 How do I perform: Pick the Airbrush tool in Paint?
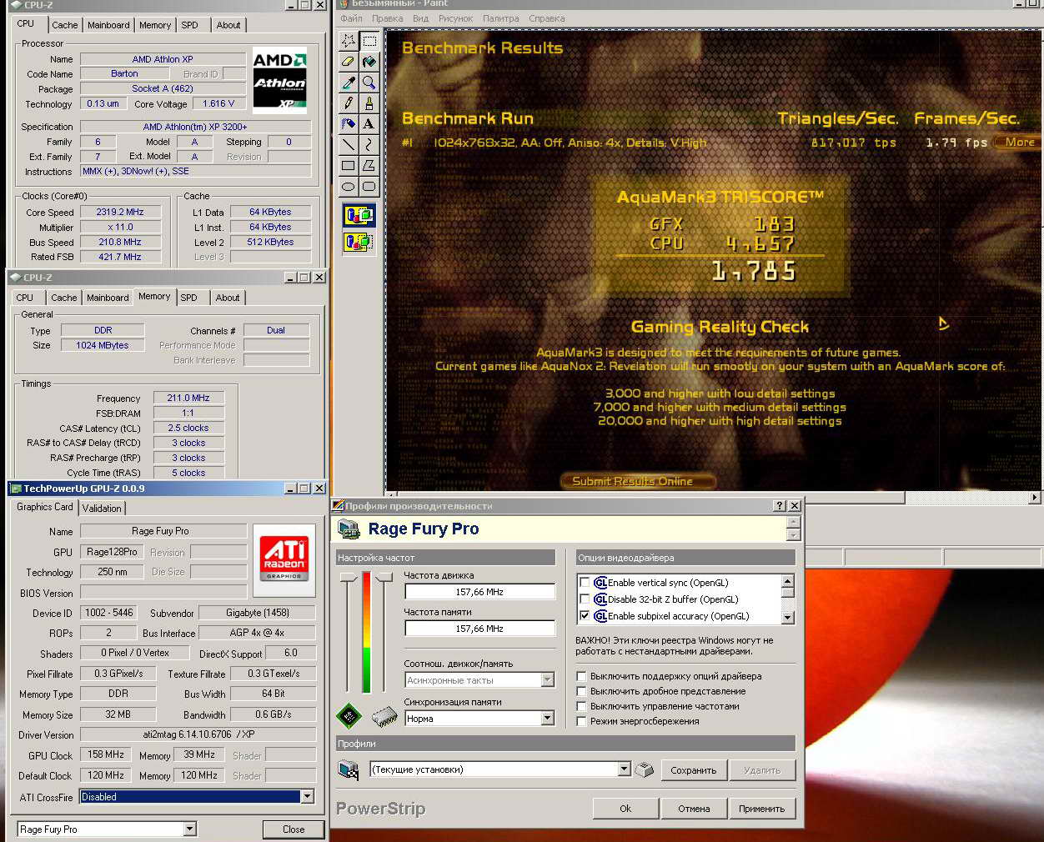[x=349, y=123]
